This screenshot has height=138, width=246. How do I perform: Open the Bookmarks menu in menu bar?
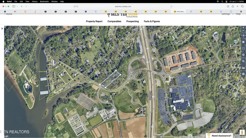pyautogui.click(x=44, y=1)
